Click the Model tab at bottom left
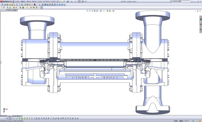 click(9, 116)
